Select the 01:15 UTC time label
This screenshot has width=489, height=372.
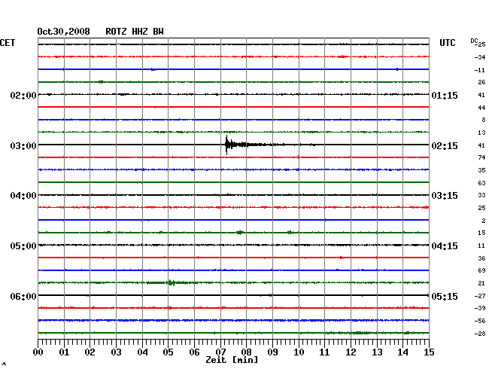click(445, 95)
